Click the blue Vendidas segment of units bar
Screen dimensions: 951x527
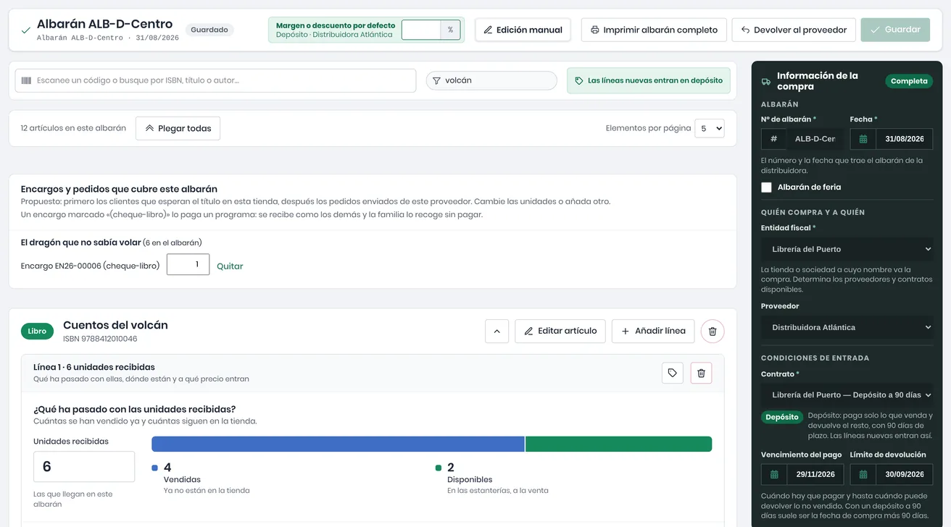[338, 444]
